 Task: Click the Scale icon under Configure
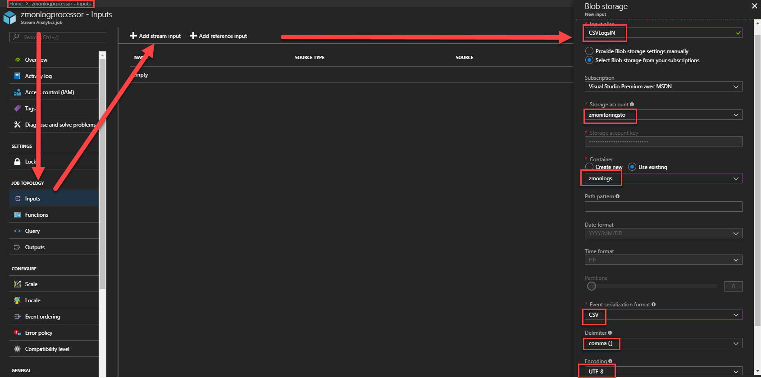pyautogui.click(x=17, y=284)
